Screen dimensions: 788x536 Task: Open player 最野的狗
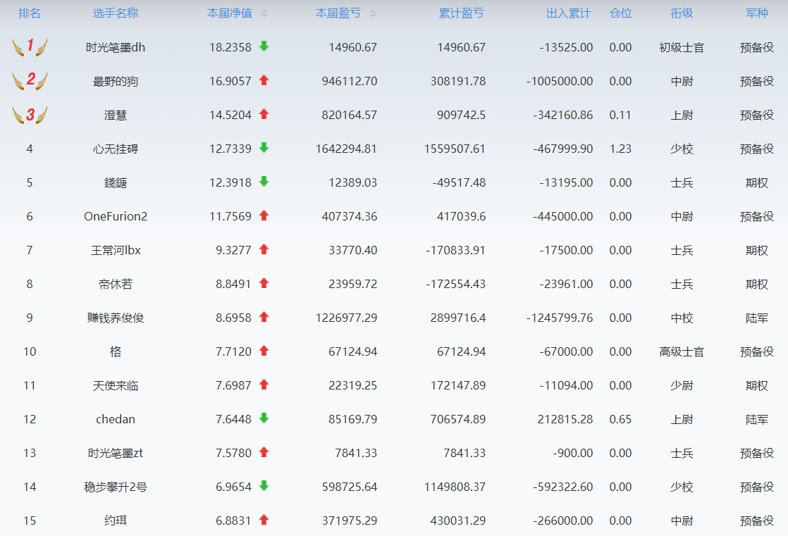116,82
